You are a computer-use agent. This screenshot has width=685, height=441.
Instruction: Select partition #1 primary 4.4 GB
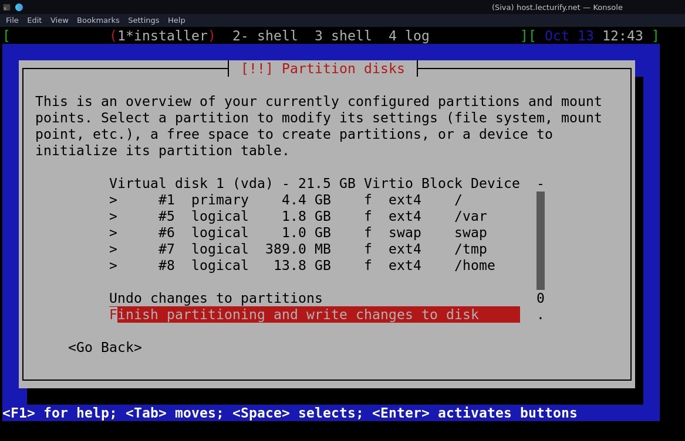pyautogui.click(x=315, y=200)
